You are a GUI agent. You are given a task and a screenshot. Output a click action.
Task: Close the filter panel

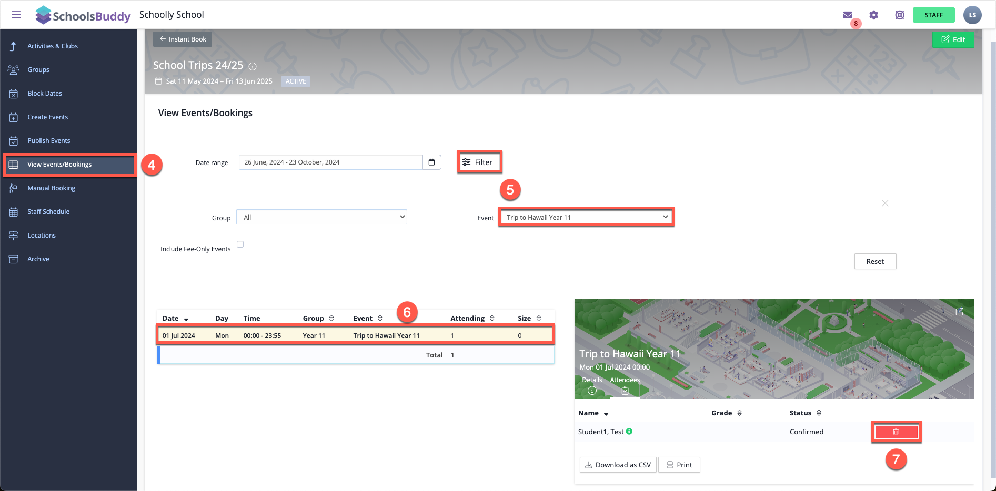pyautogui.click(x=885, y=203)
